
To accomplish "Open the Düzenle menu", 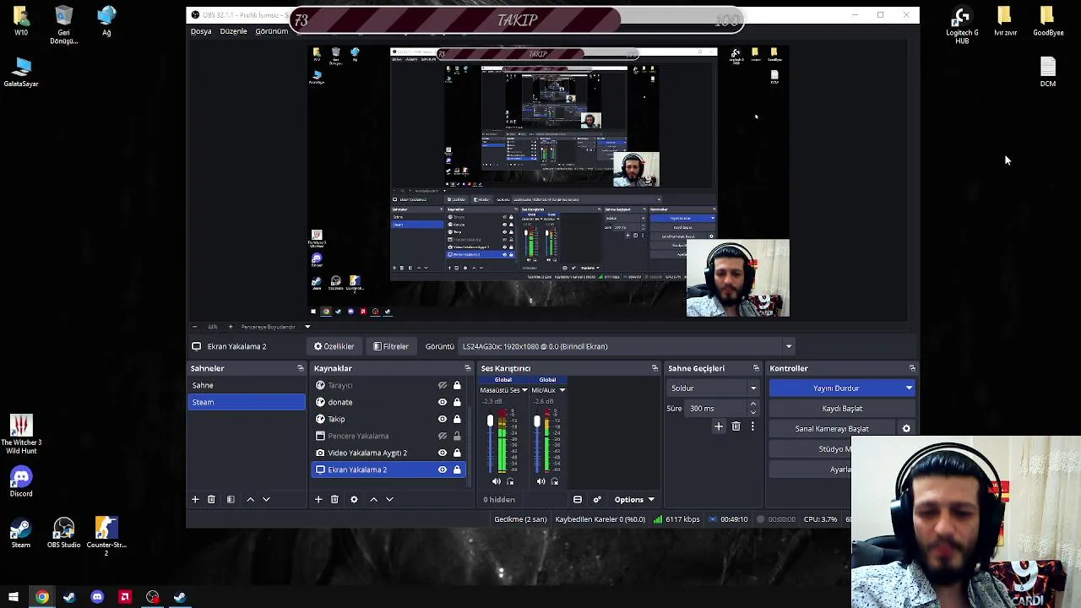I will pos(233,31).
